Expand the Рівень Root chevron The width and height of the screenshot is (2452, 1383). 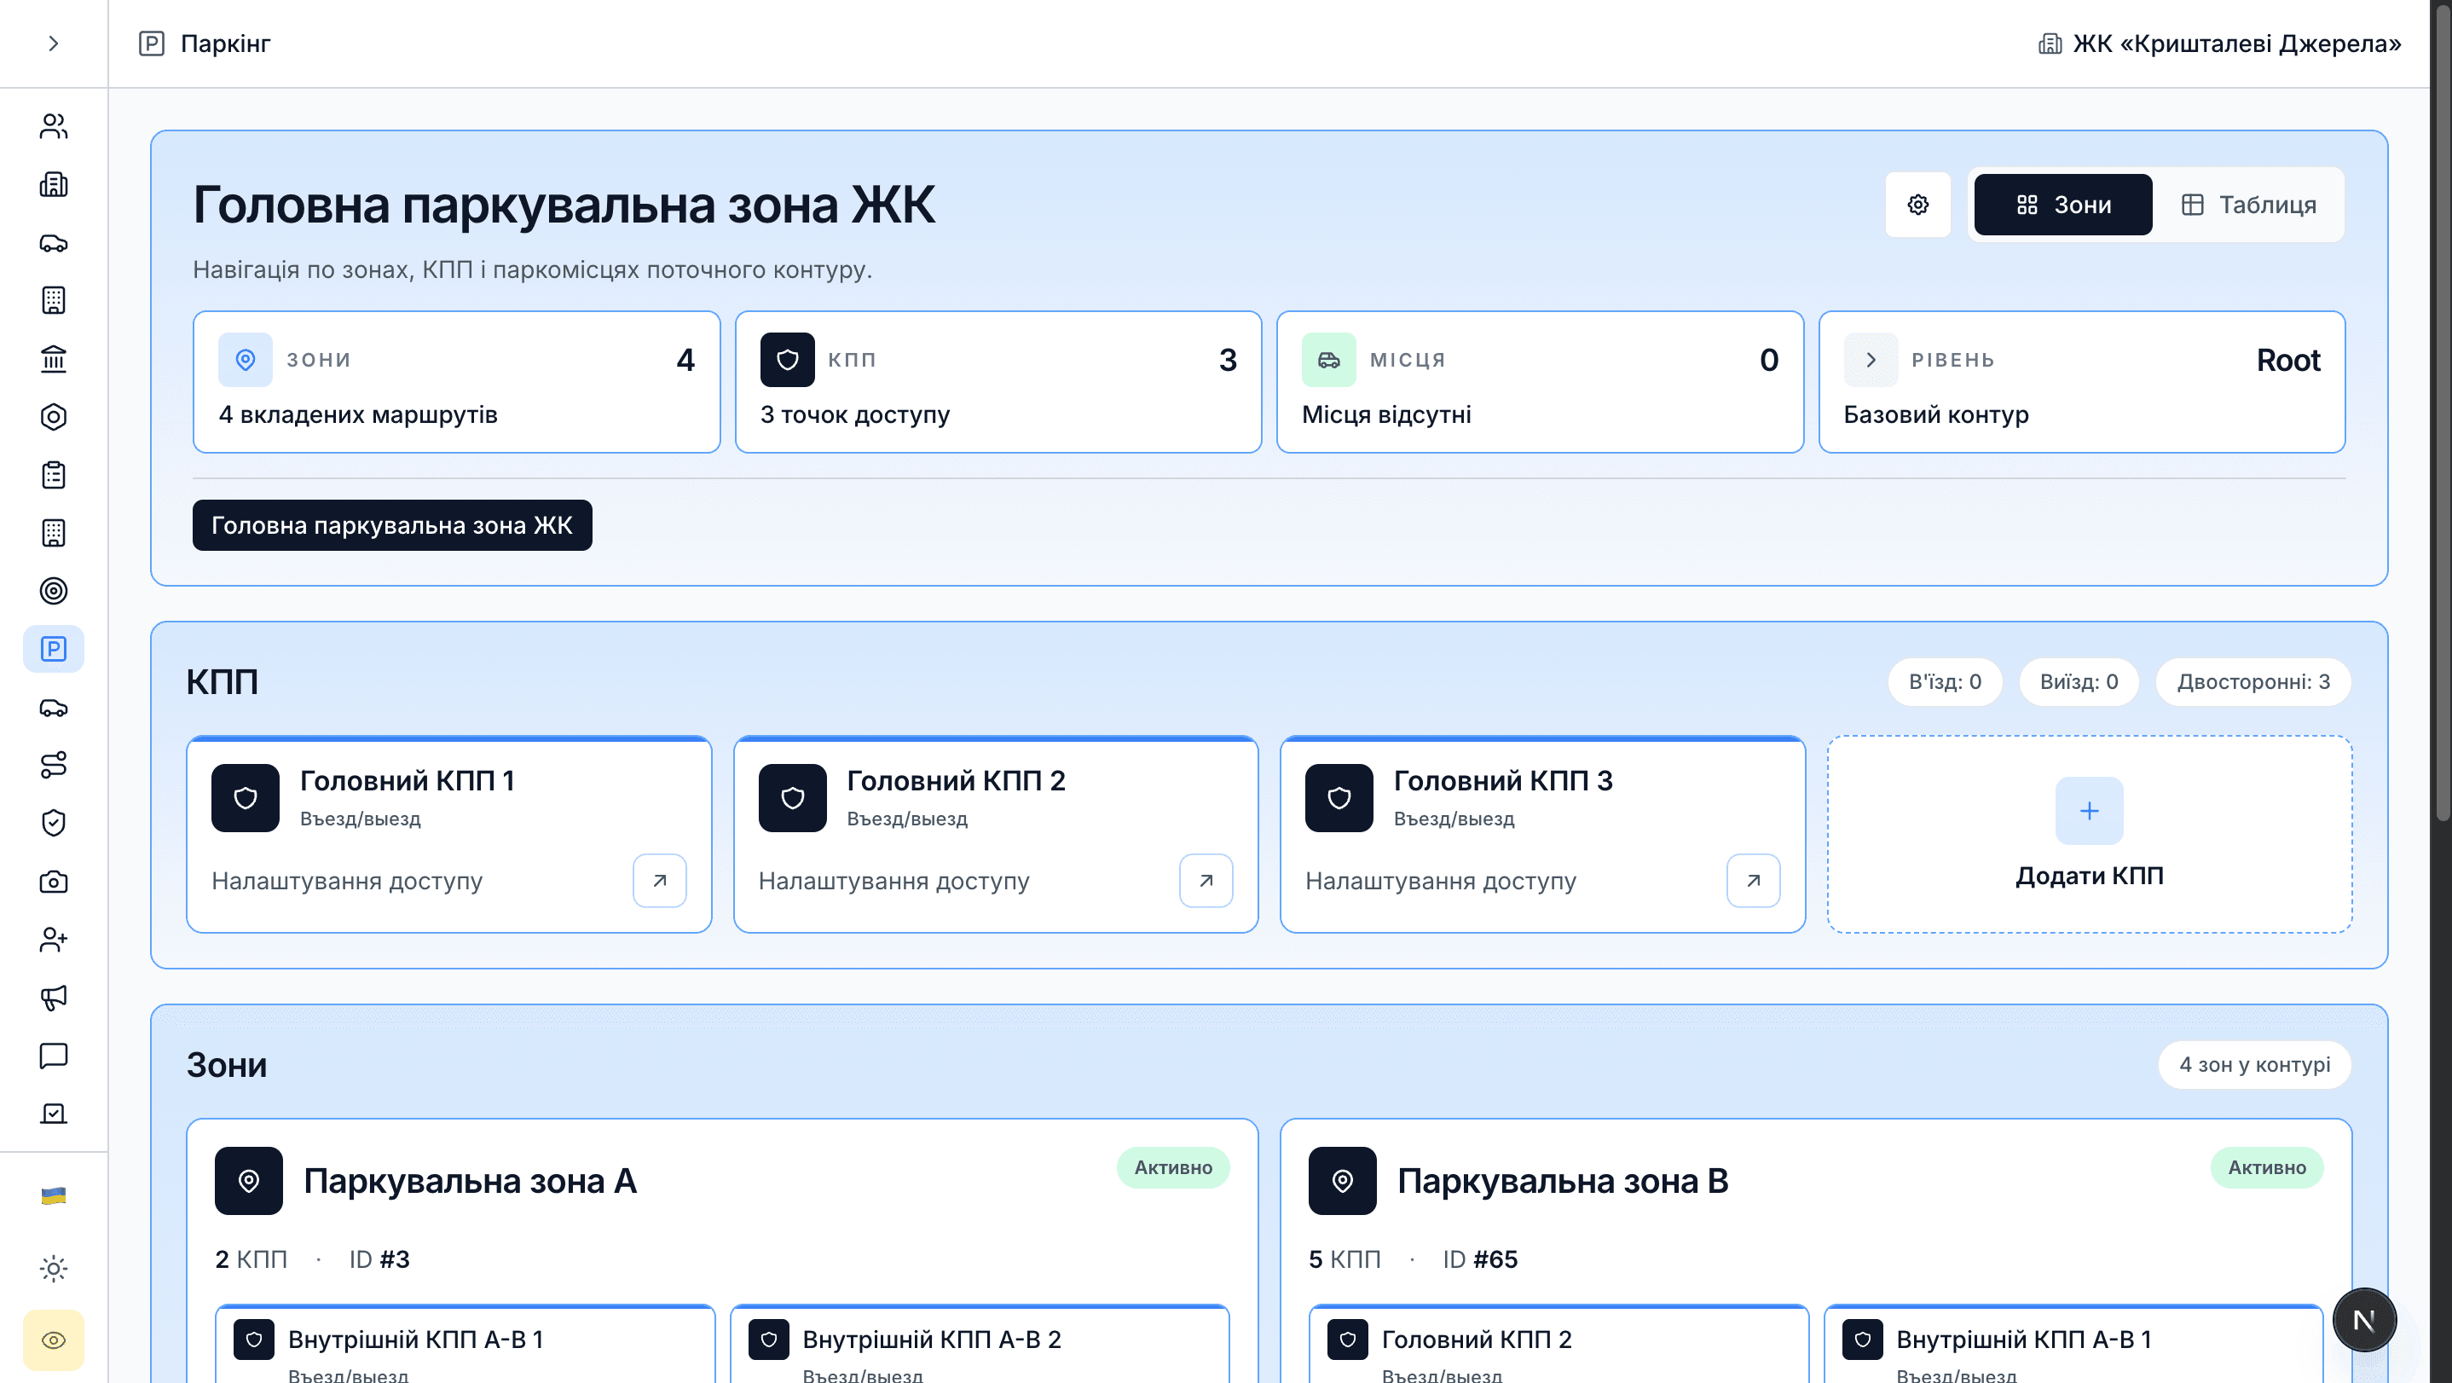(1871, 360)
